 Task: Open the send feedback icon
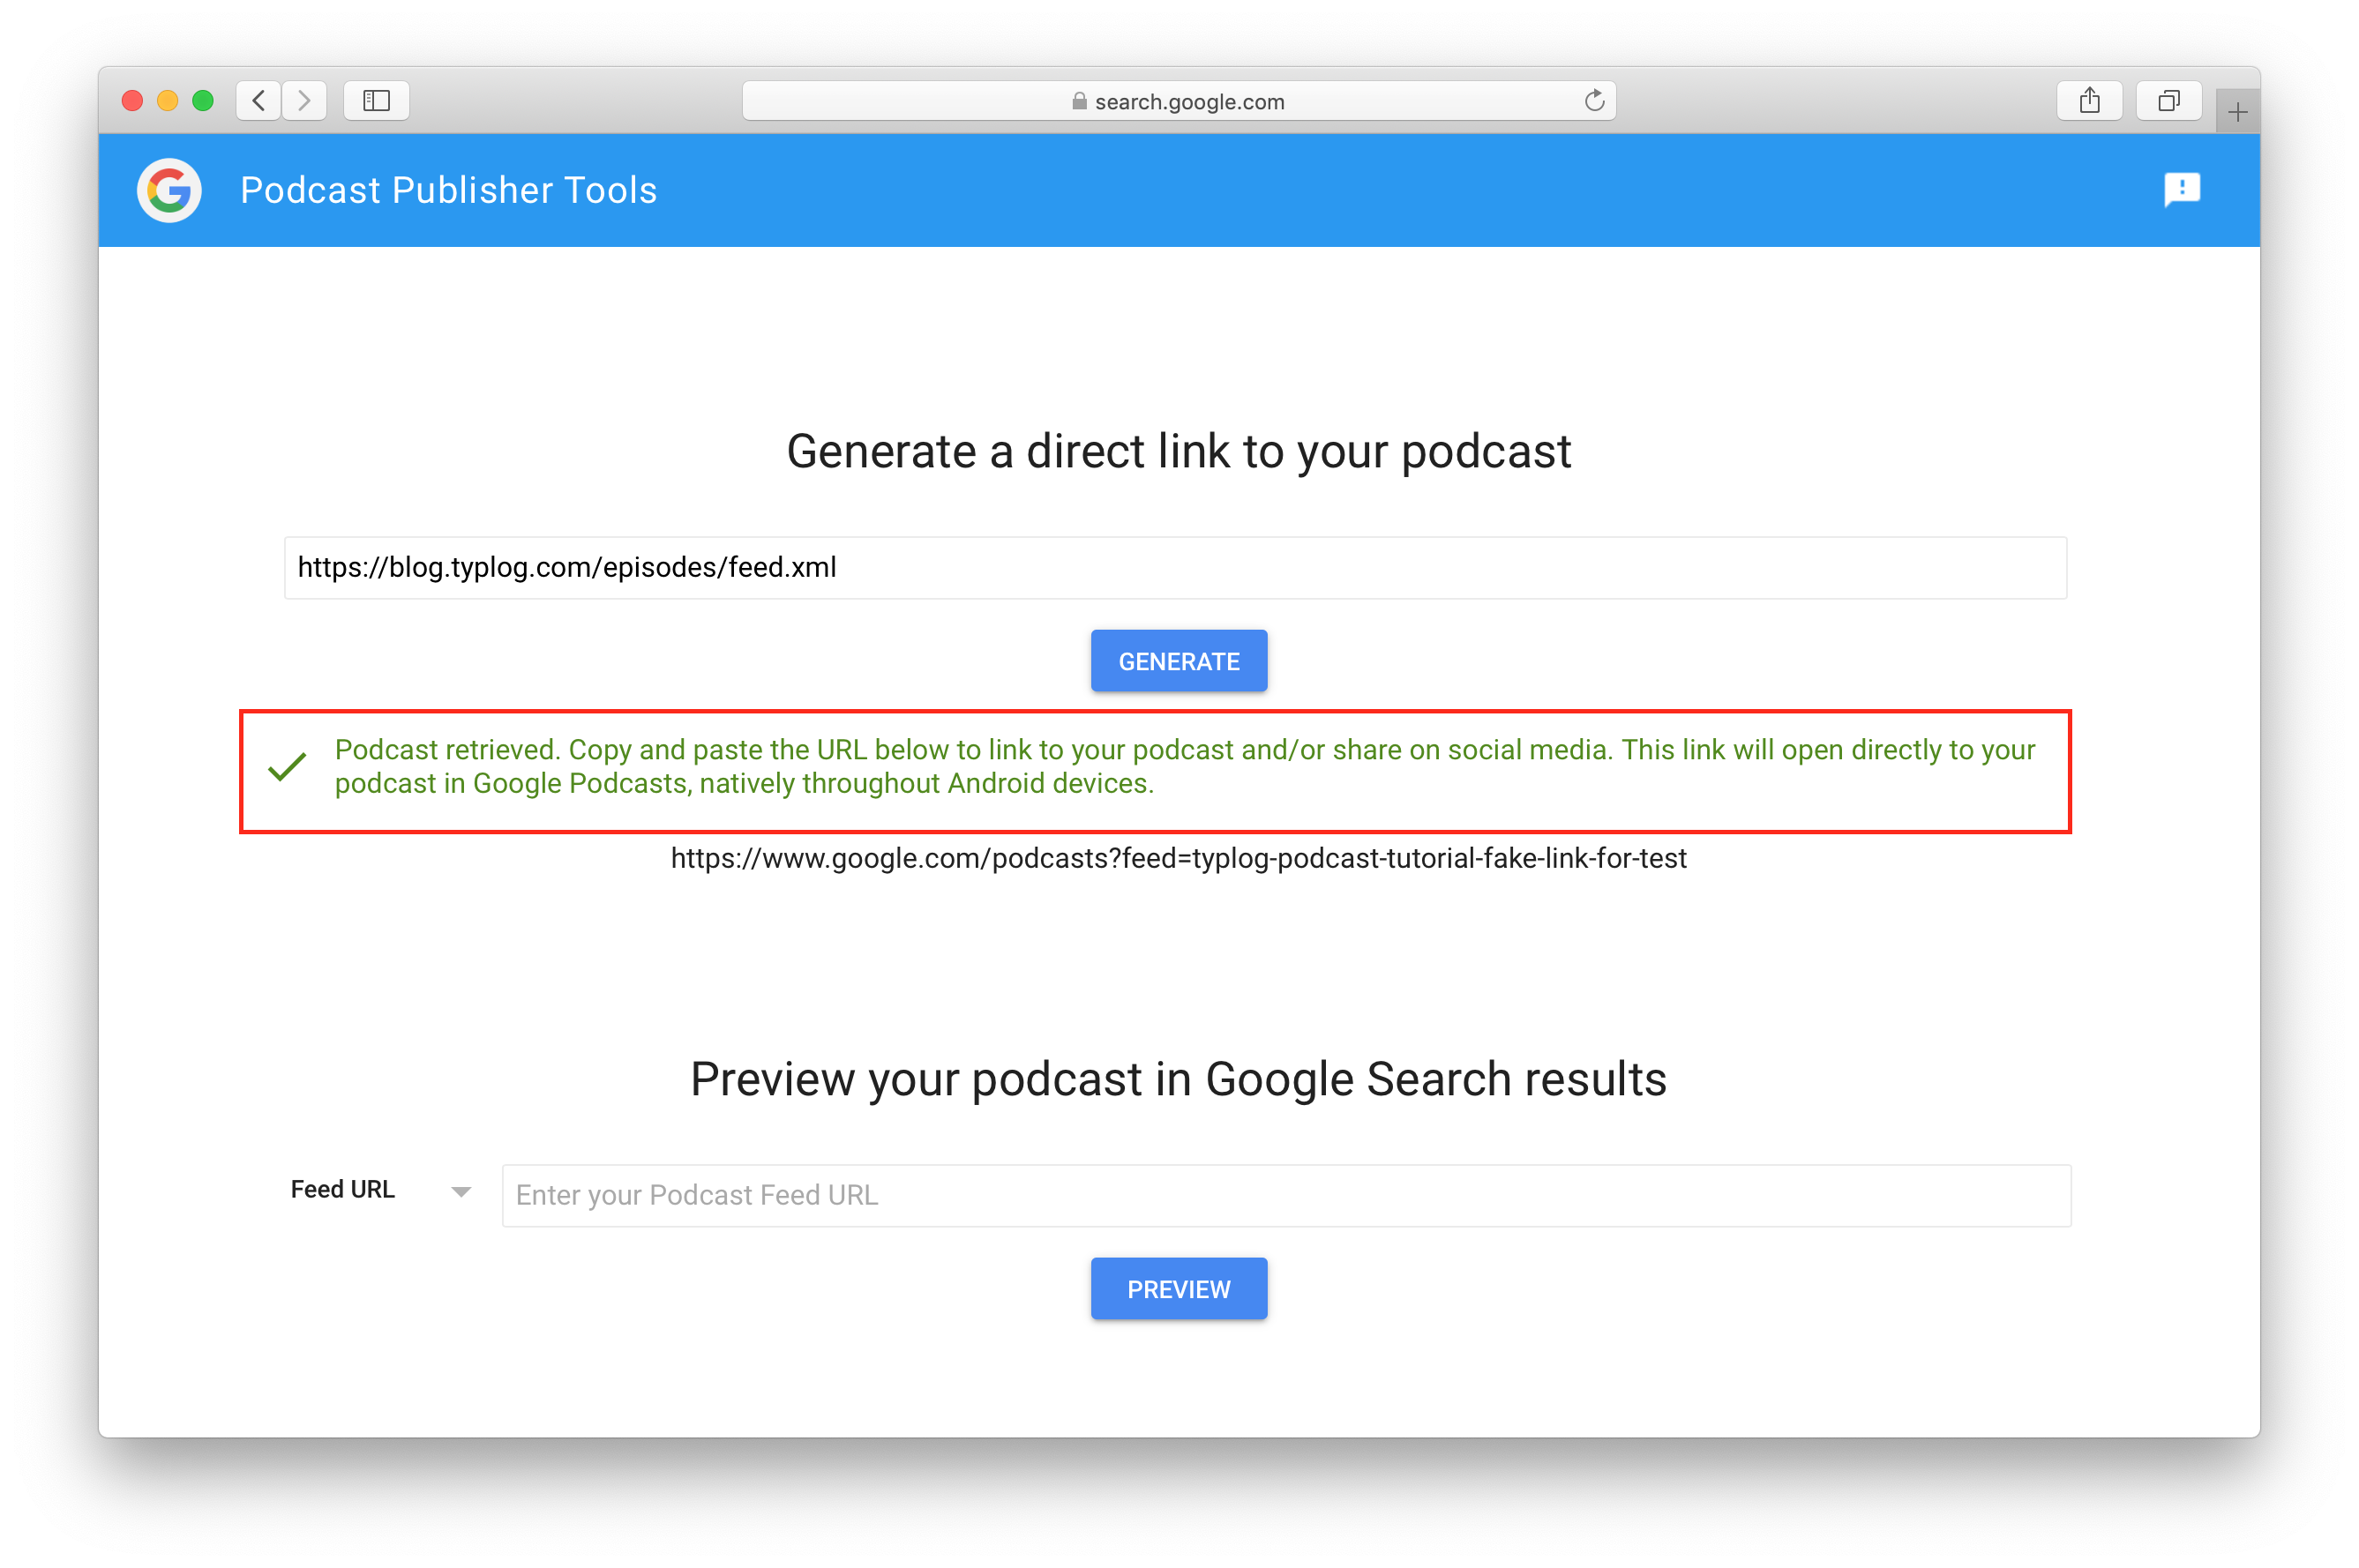[x=2181, y=189]
